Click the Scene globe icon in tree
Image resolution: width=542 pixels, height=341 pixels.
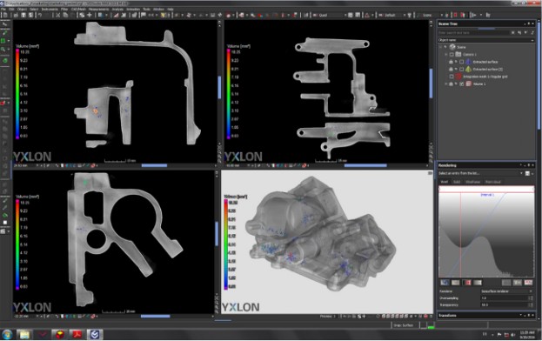[x=452, y=47]
